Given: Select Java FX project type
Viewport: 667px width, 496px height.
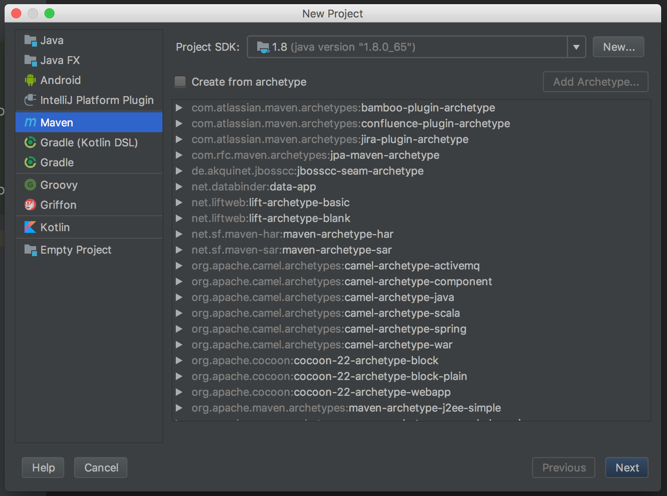Looking at the screenshot, I should (89, 60).
